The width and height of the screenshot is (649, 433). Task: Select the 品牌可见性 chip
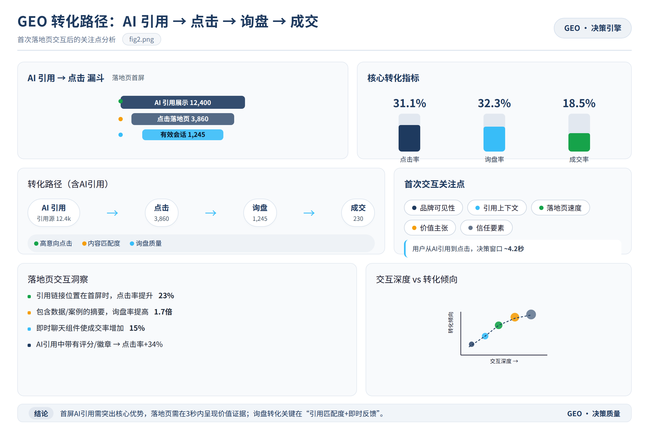[433, 208]
